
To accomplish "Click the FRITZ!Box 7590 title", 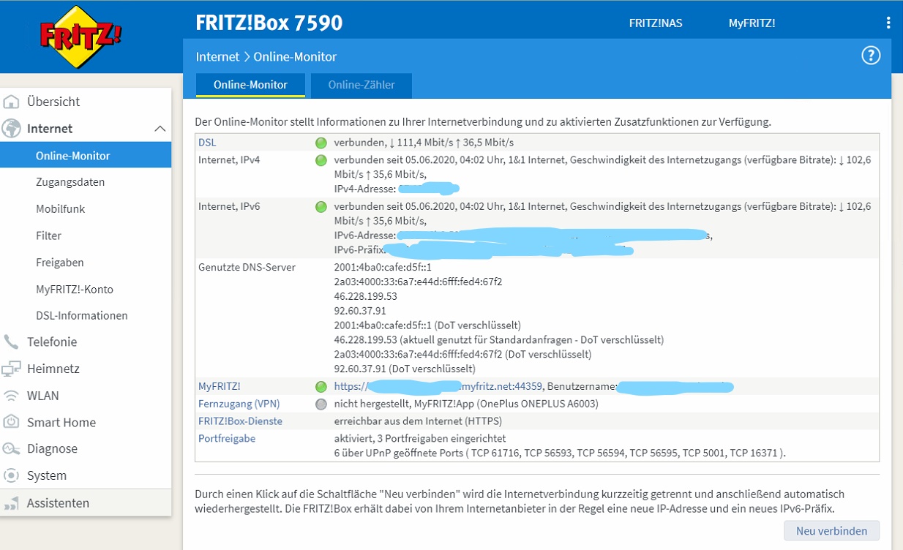I will tap(269, 23).
